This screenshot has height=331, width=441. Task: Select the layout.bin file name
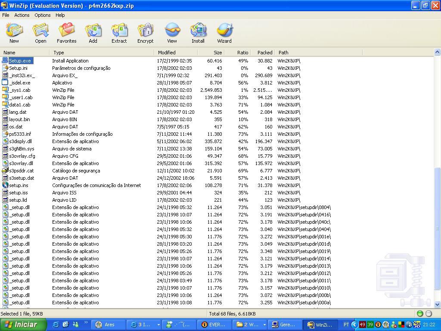click(x=19, y=119)
